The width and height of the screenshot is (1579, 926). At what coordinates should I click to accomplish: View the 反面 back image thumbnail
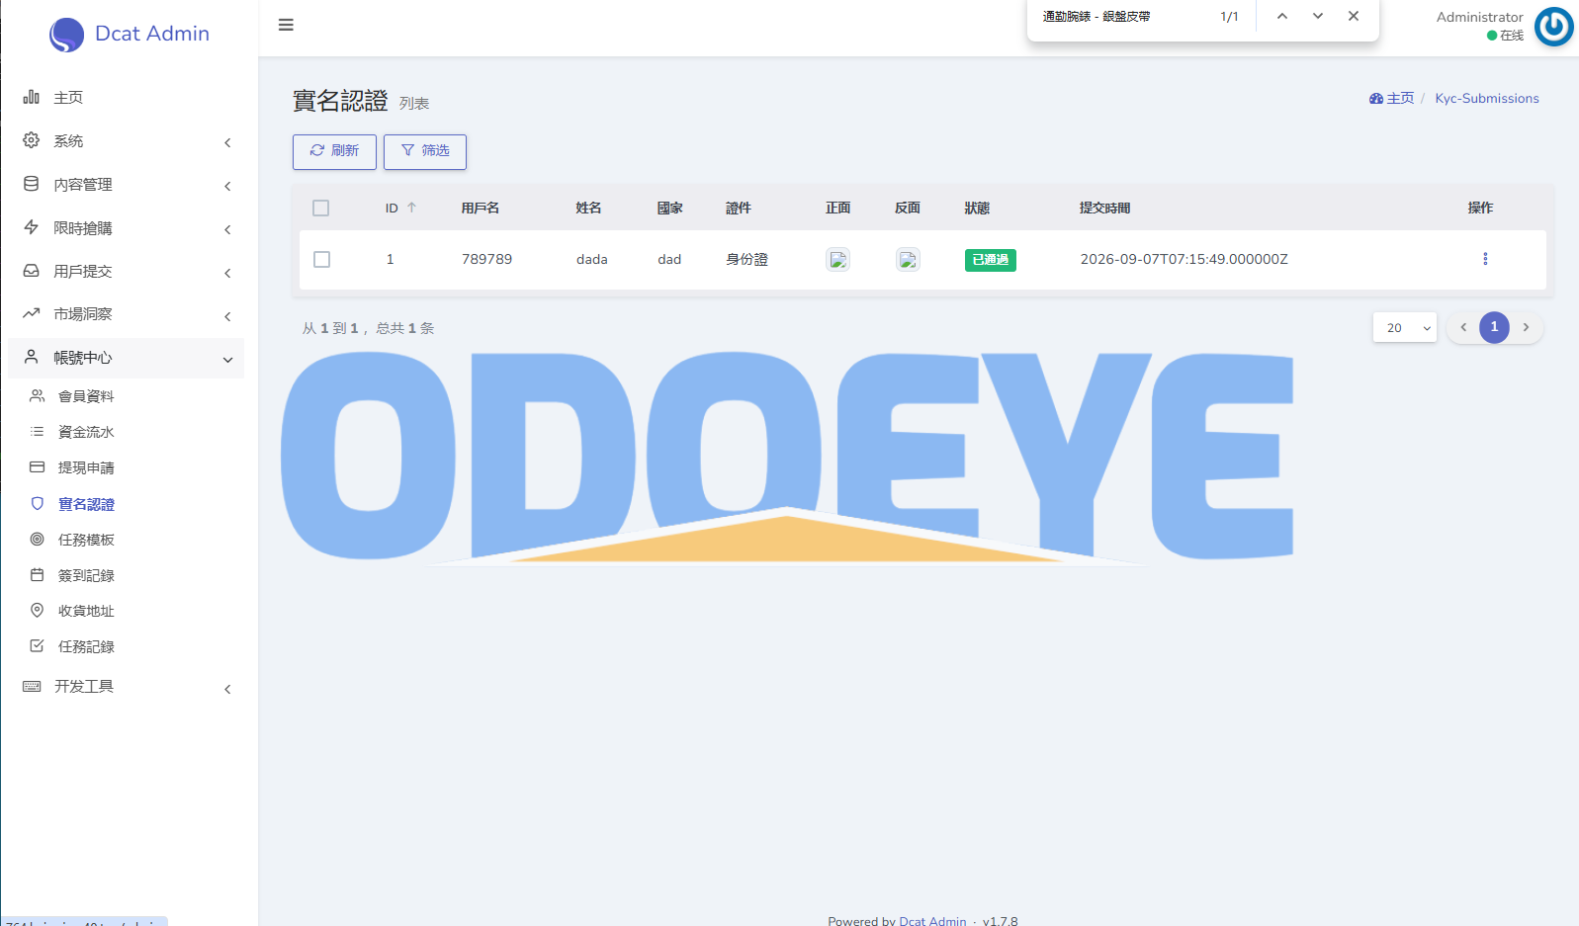[908, 259]
